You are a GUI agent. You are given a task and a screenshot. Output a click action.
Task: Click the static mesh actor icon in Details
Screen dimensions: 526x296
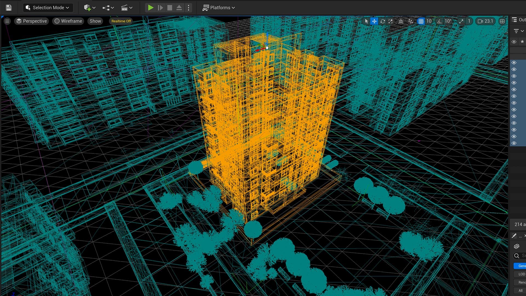(517, 246)
